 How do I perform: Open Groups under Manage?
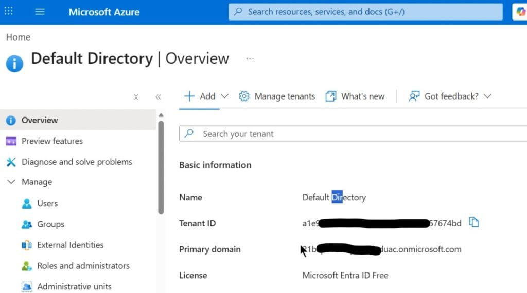click(51, 224)
